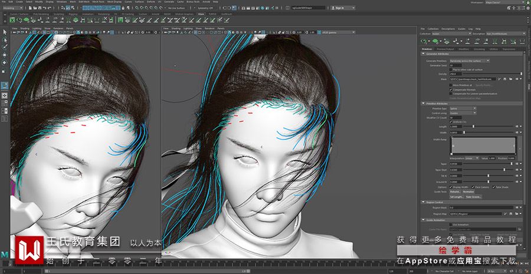Click the Normalize button
The height and width of the screenshot is (274, 531).
tap(468, 192)
